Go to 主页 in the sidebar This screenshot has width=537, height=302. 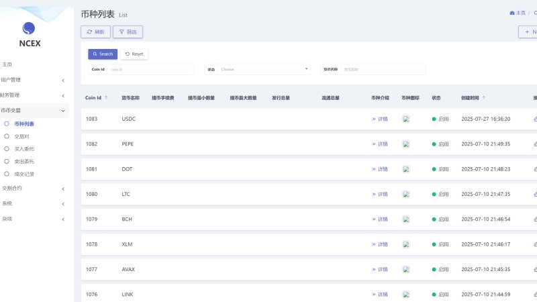(x=7, y=64)
